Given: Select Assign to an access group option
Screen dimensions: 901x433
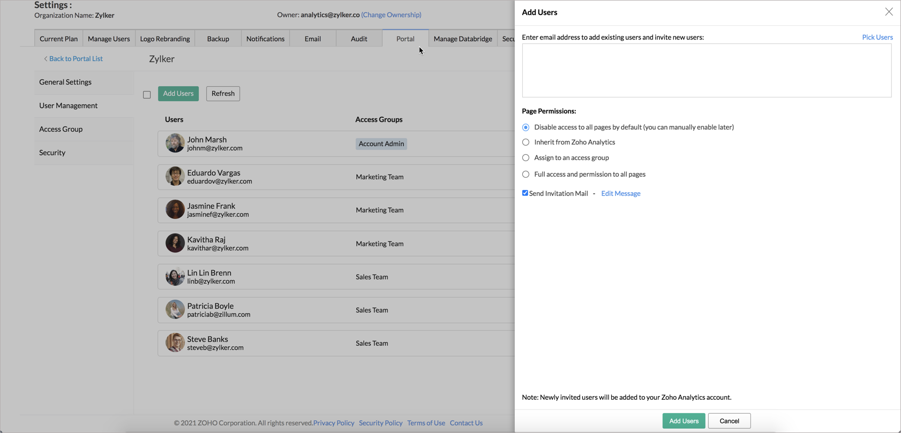Looking at the screenshot, I should point(525,158).
